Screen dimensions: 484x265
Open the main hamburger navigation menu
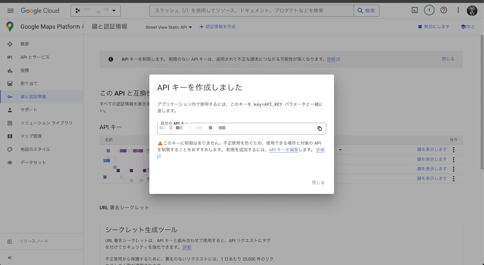click(10, 10)
